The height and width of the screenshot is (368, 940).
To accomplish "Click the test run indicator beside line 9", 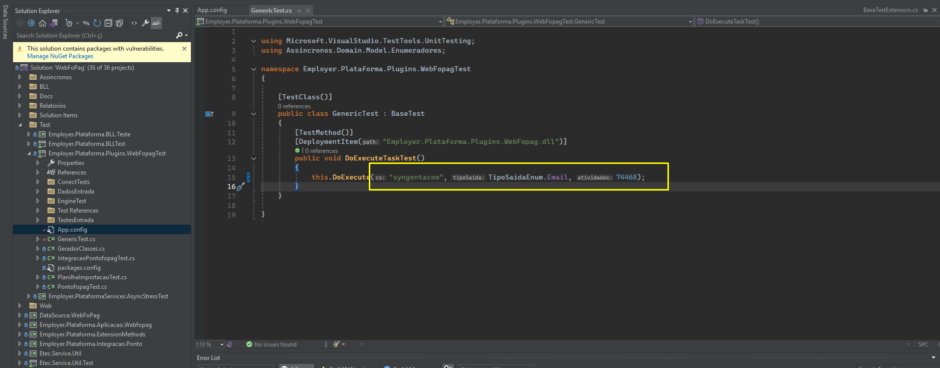I will point(209,114).
